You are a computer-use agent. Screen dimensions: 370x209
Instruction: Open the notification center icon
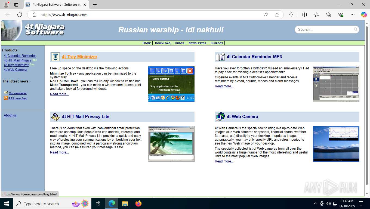click(x=361, y=204)
